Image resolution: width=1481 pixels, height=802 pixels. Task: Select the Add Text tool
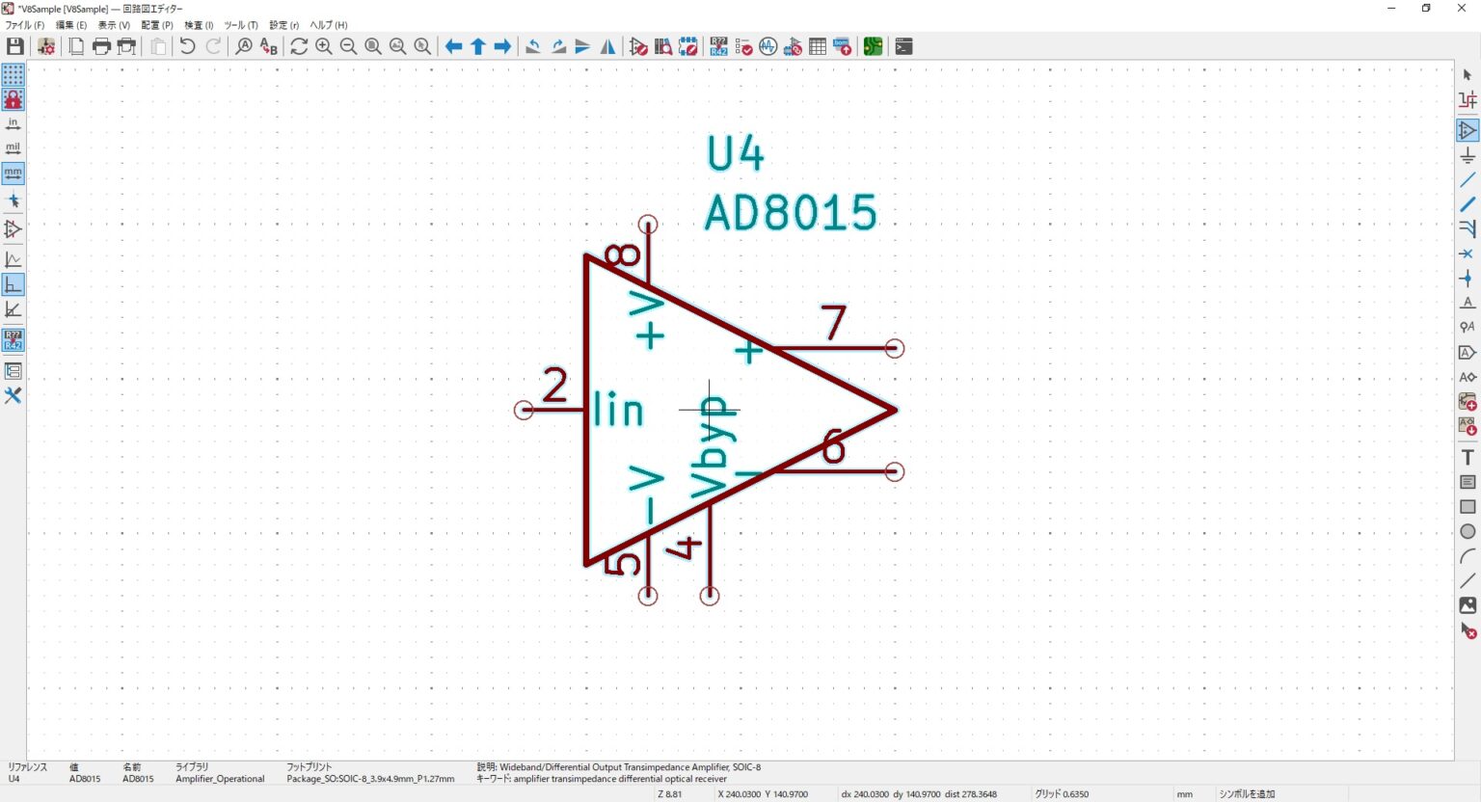(x=1468, y=457)
